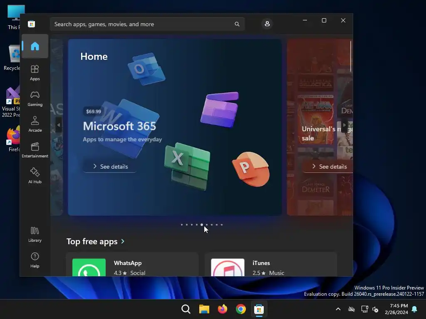The width and height of the screenshot is (426, 319).
Task: Select the Recycle Bin desktop icon
Action: (x=12, y=57)
